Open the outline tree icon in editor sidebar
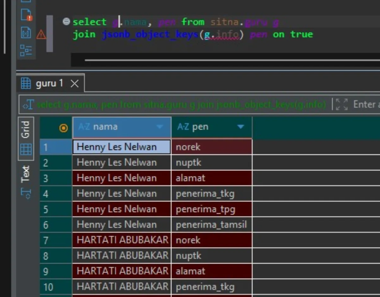The image size is (380, 297). [x=26, y=50]
